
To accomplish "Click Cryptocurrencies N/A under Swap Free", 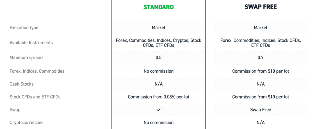I will click(261, 123).
